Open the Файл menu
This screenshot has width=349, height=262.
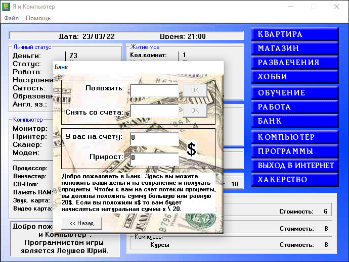pos(11,18)
